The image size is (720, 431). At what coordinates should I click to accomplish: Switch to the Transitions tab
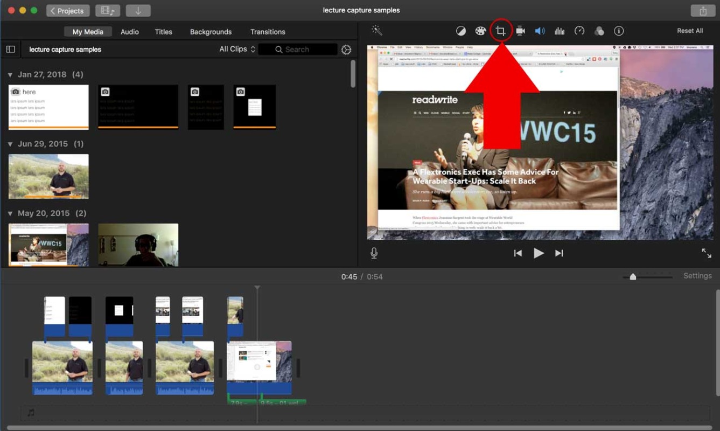pos(268,32)
